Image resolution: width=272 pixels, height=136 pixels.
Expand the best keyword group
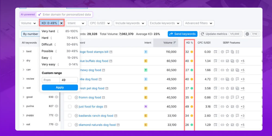(x=23, y=51)
